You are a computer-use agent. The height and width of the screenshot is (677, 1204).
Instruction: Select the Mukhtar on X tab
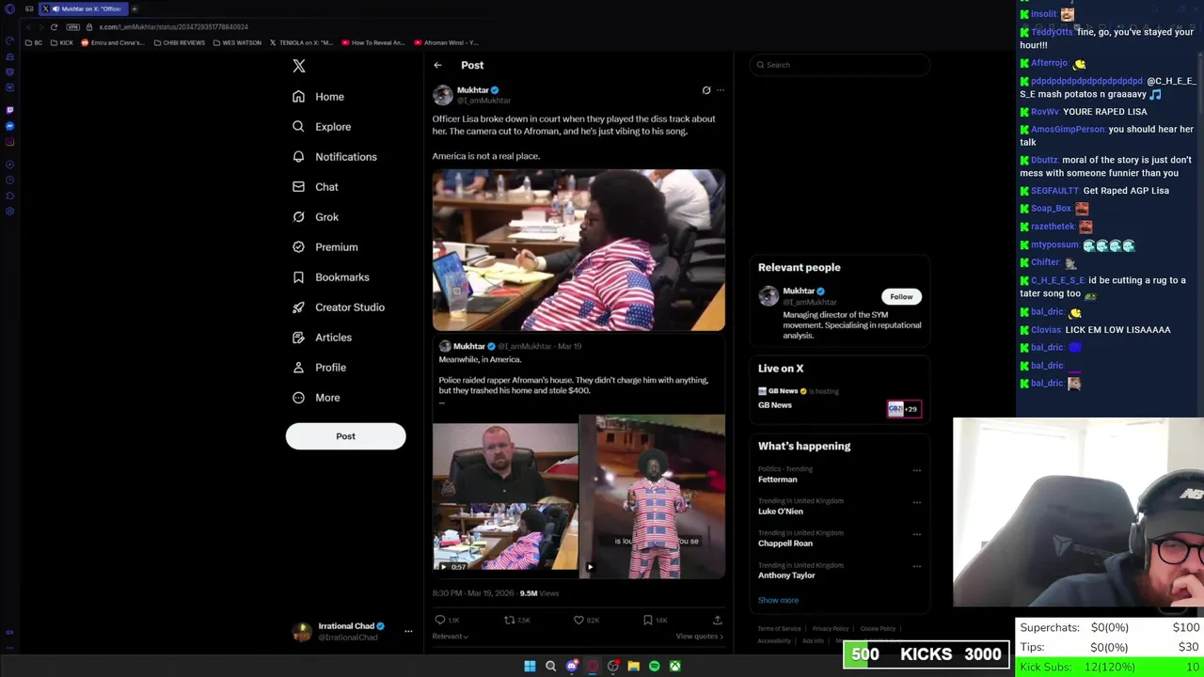pos(83,8)
